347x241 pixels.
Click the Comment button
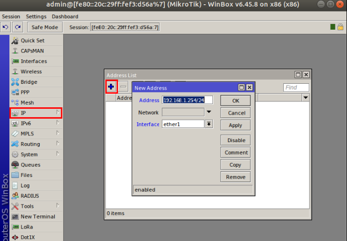pos(235,153)
